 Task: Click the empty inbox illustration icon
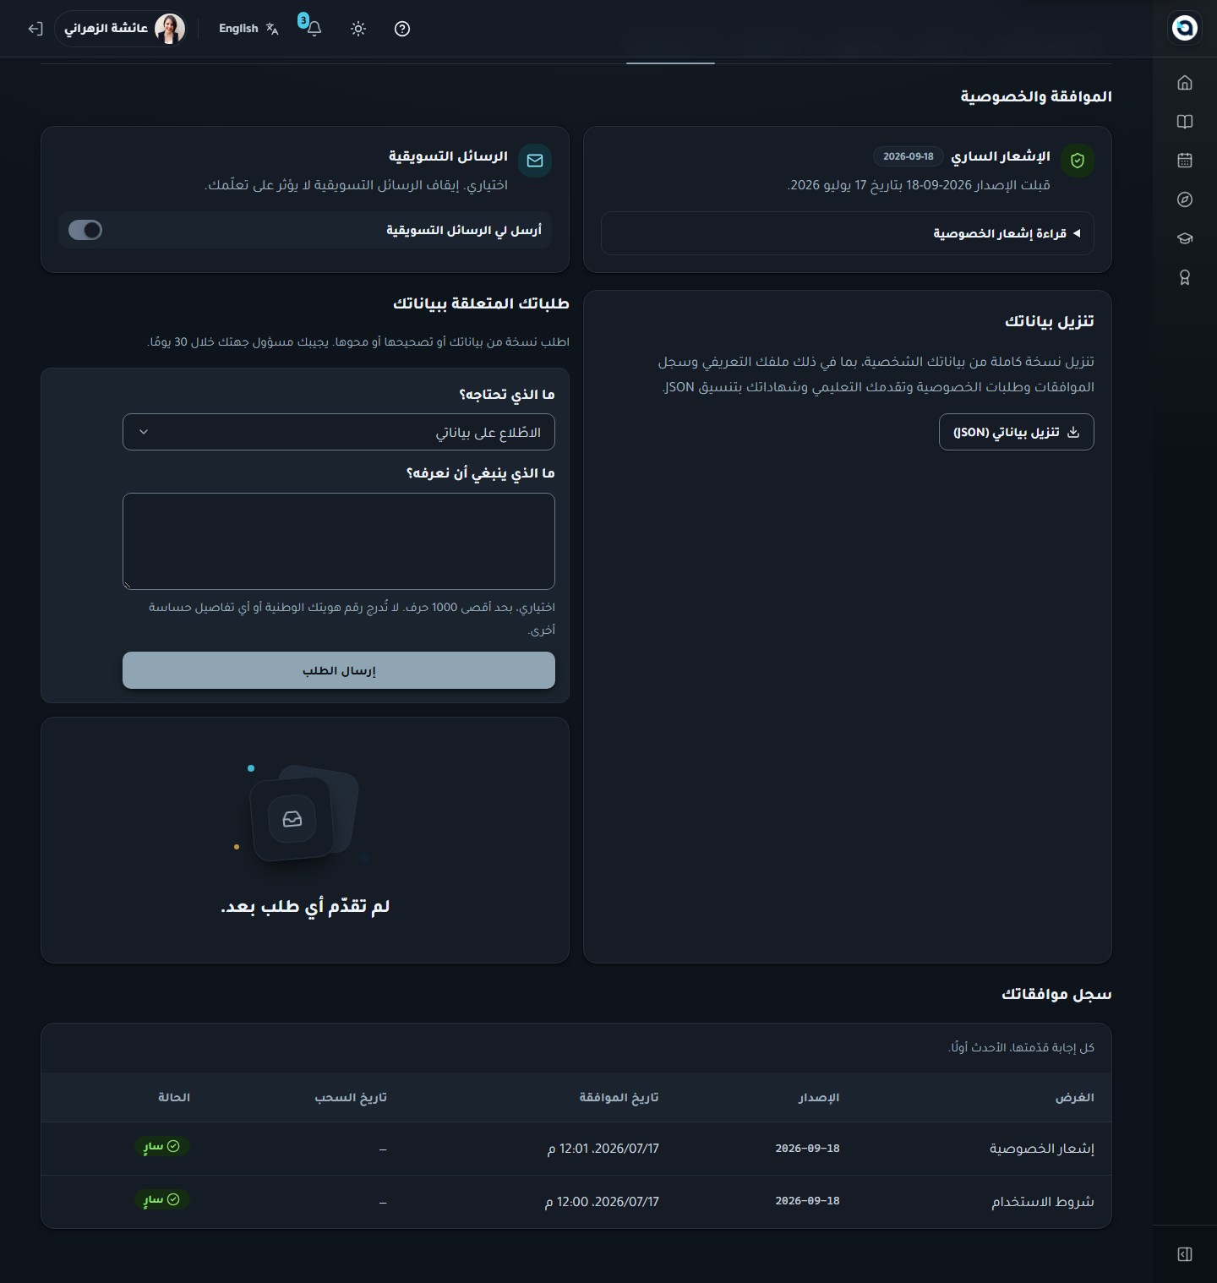[x=292, y=819]
